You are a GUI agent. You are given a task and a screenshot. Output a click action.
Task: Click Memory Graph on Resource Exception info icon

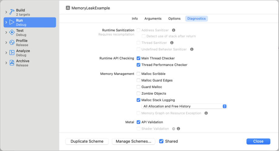[206, 113]
